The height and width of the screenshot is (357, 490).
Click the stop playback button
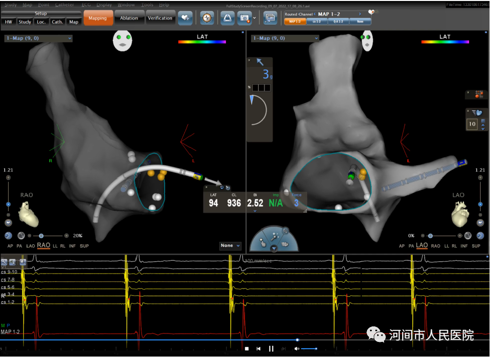coord(246,349)
